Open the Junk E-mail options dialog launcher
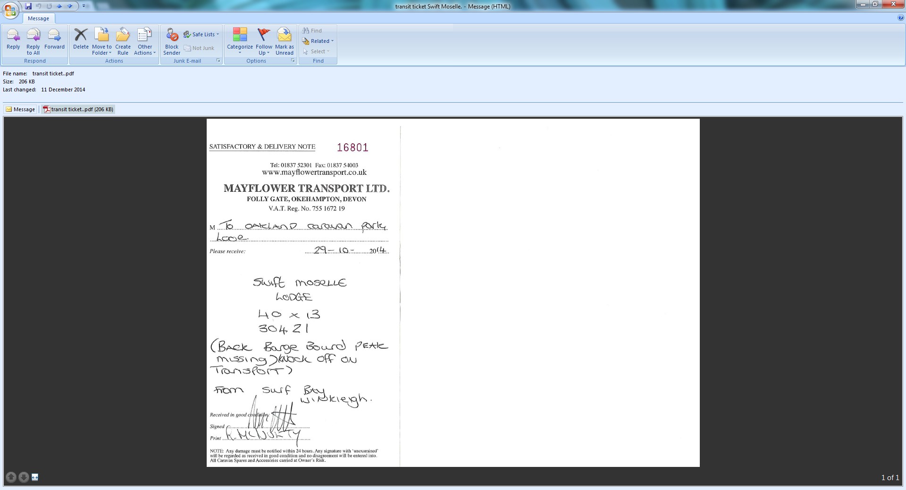 (218, 61)
